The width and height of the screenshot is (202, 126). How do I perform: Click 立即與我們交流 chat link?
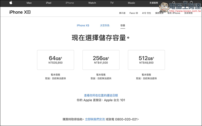[95, 119]
